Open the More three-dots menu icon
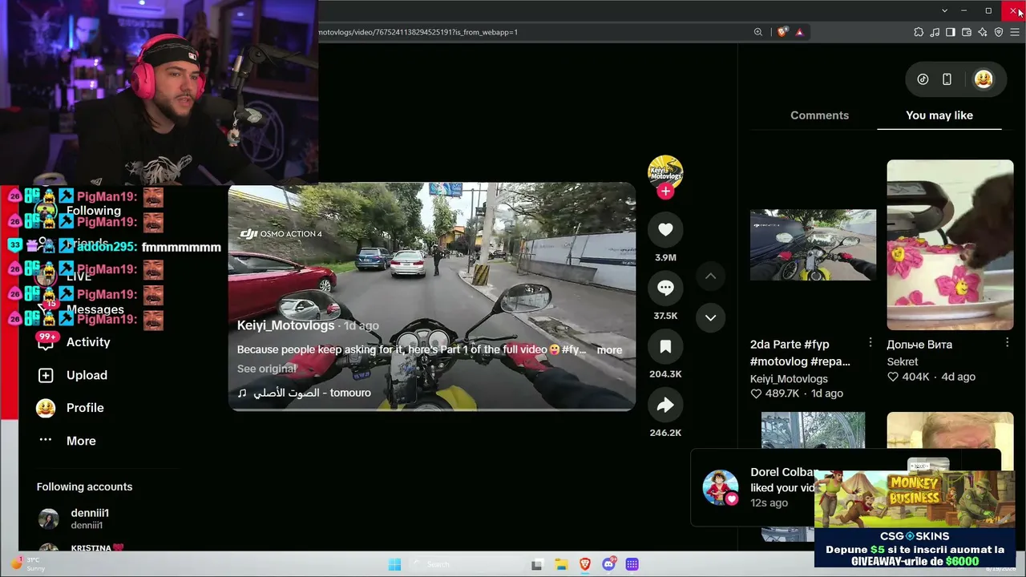Image resolution: width=1026 pixels, height=577 pixels. (x=46, y=440)
